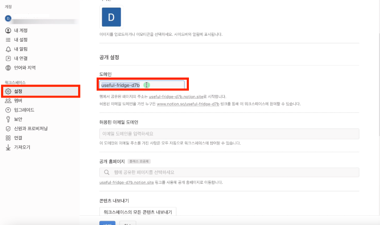Open 신원과 프로비저닝 via its shield icon
The height and width of the screenshot is (225, 380).
pos(8,128)
